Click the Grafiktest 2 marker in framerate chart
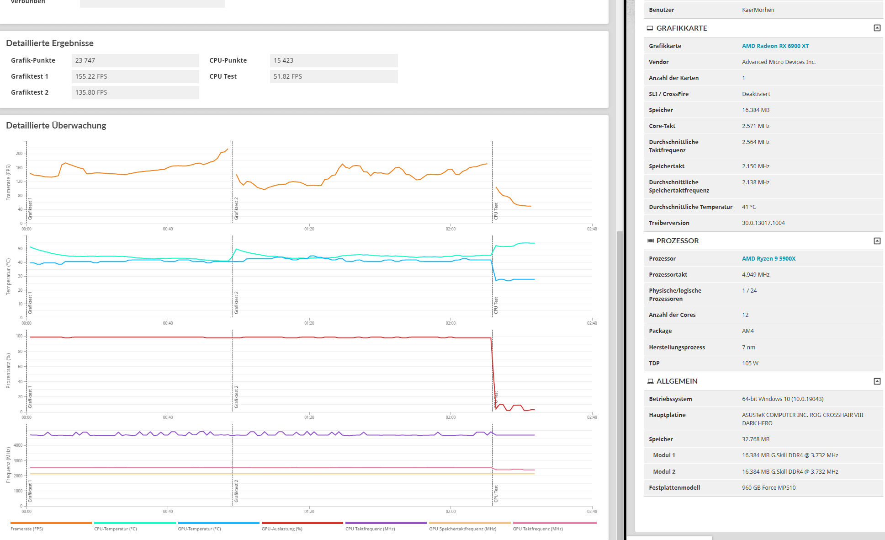885x540 pixels. pos(236,209)
